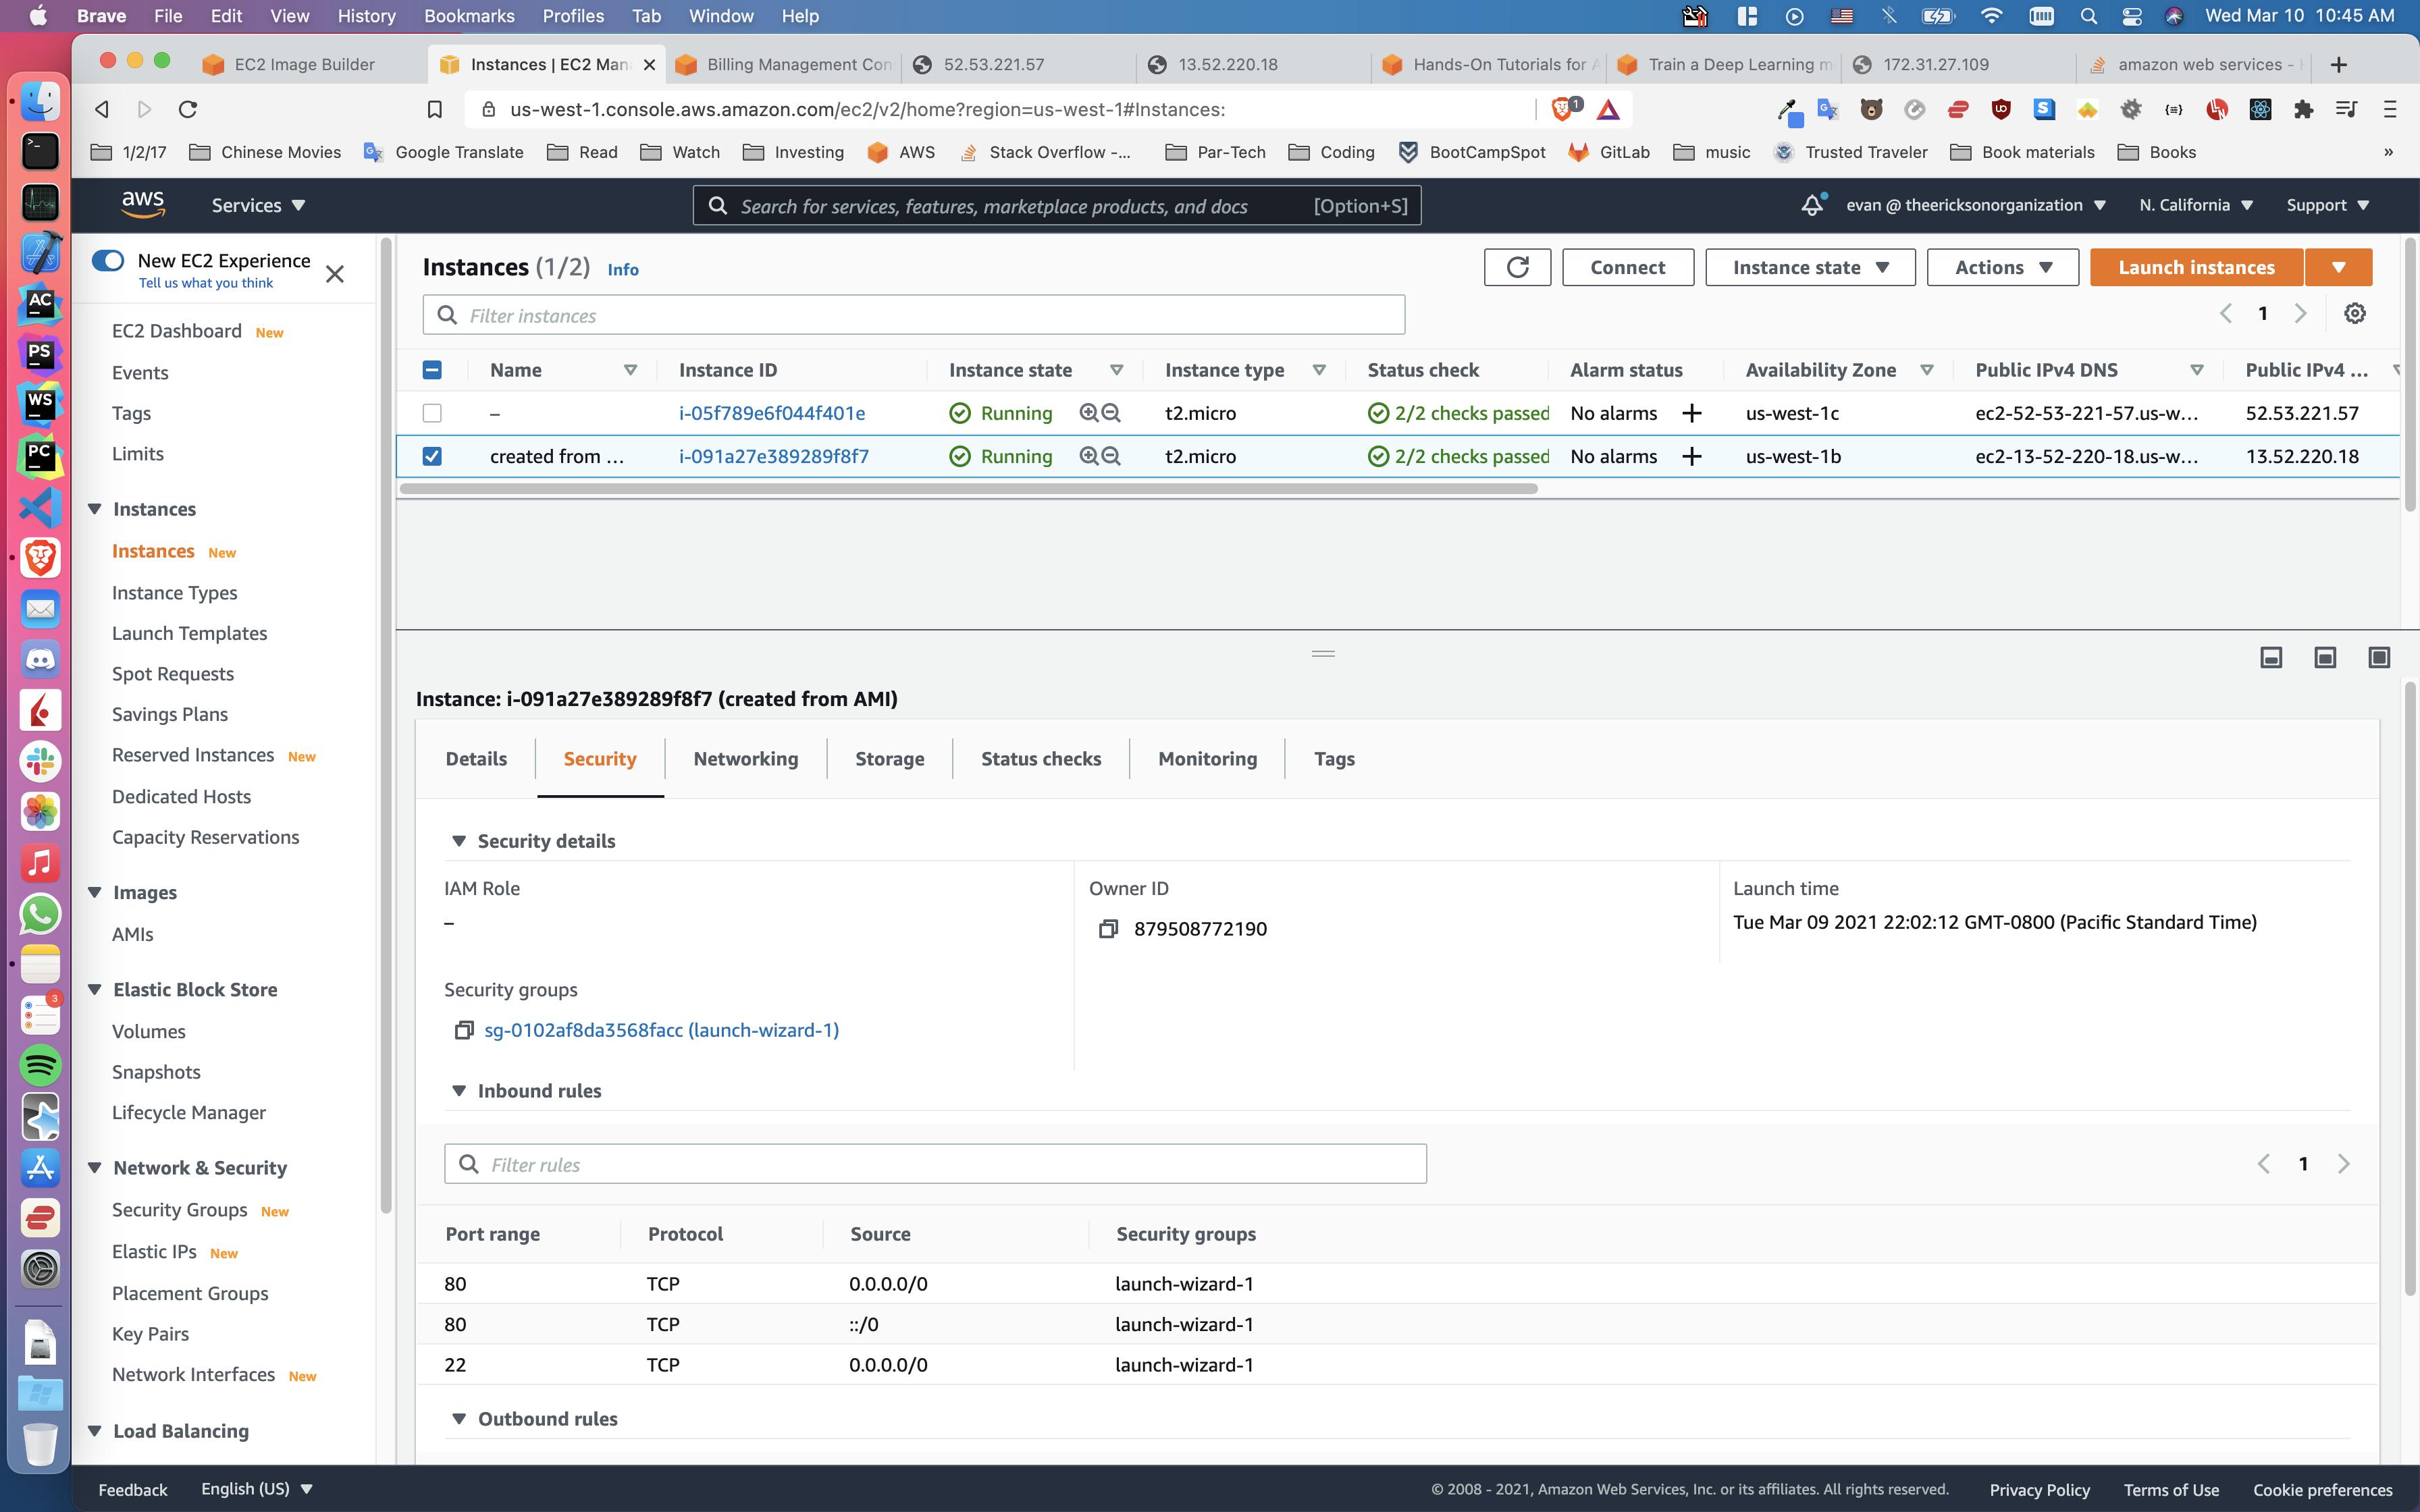
Task: Copy the security group ID icon
Action: [x=463, y=1030]
